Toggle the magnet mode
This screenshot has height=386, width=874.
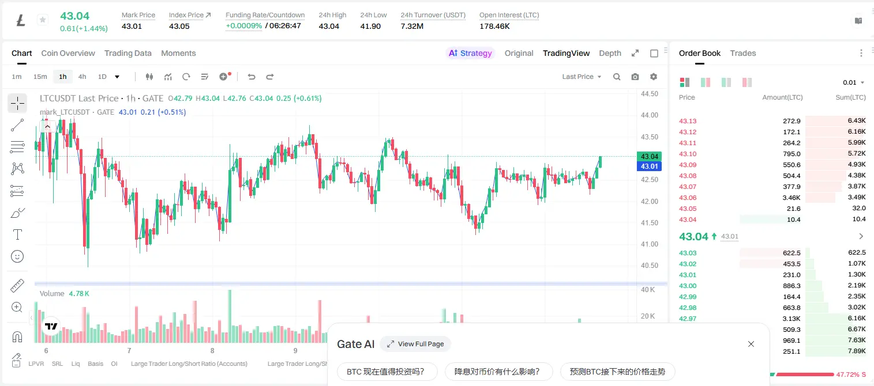coord(17,337)
